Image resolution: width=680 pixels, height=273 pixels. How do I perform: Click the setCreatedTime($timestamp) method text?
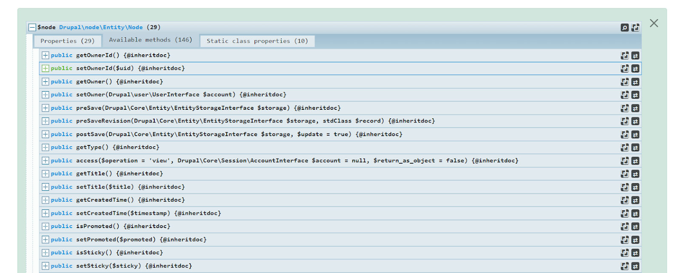click(x=123, y=213)
